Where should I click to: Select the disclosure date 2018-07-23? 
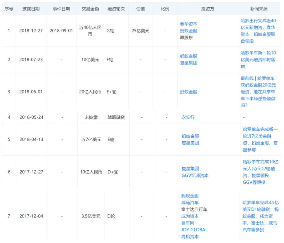coord(31,60)
